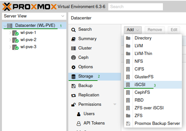Click the Proxmox logo
Image resolution: width=186 pixels, height=131 pixels.
tap(29, 7)
